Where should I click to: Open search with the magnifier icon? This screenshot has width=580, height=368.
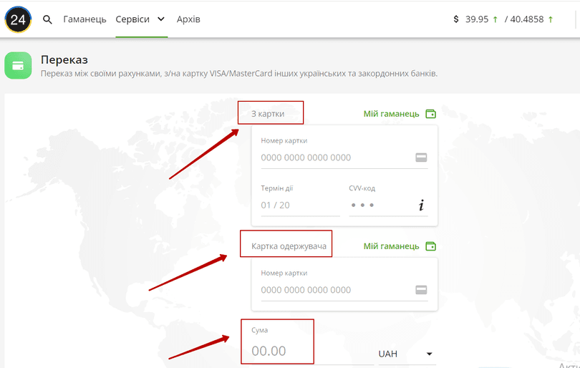point(48,19)
